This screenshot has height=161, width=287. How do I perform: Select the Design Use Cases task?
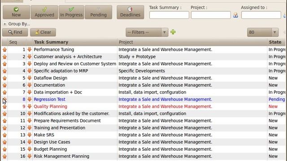click(52, 142)
